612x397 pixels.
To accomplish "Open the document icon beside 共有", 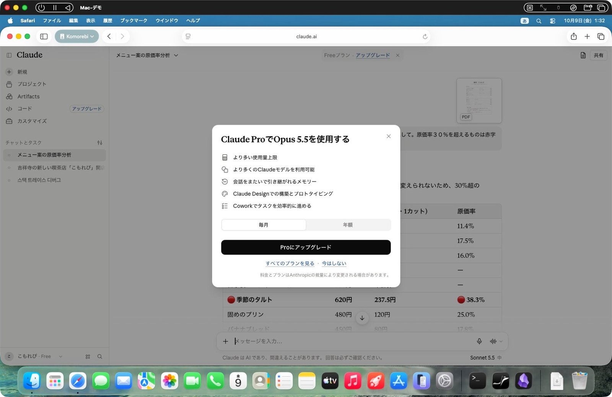I will click(x=583, y=55).
